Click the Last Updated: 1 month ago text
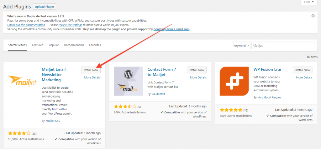Image resolution: width=321 pixels, height=149 pixels. pyautogui.click(x=83, y=133)
